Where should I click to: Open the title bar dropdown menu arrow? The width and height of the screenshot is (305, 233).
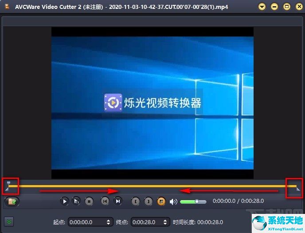(x=262, y=7)
